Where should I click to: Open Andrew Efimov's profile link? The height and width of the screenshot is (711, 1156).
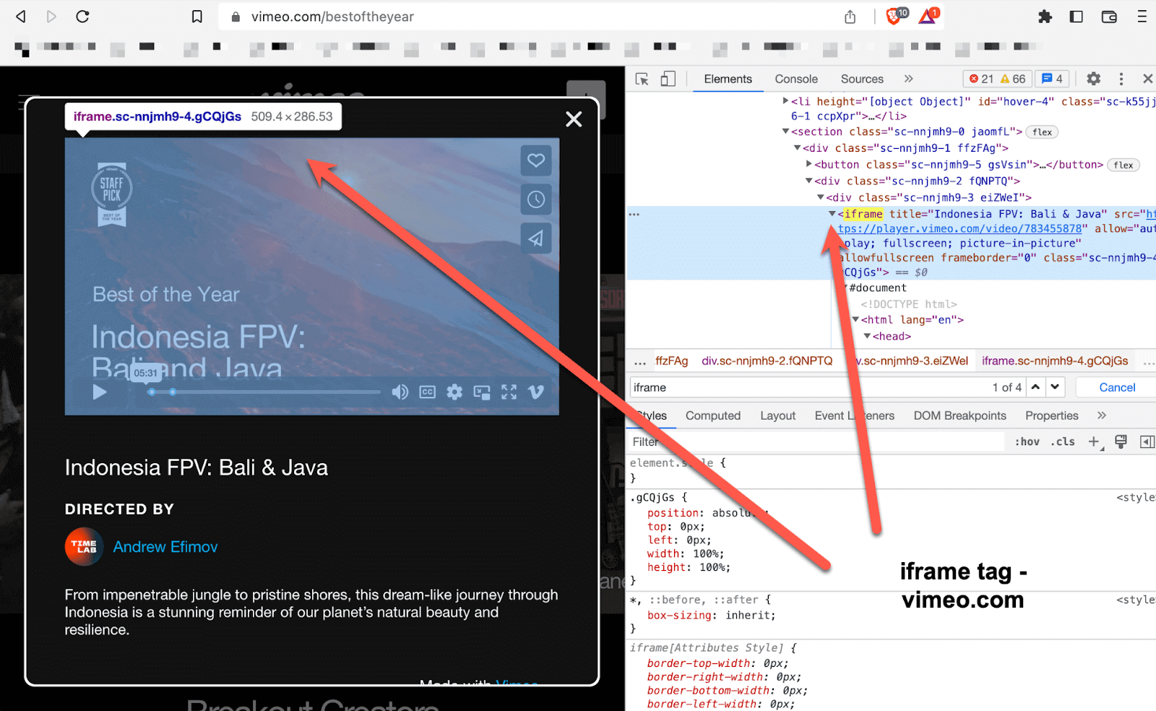[x=165, y=547]
